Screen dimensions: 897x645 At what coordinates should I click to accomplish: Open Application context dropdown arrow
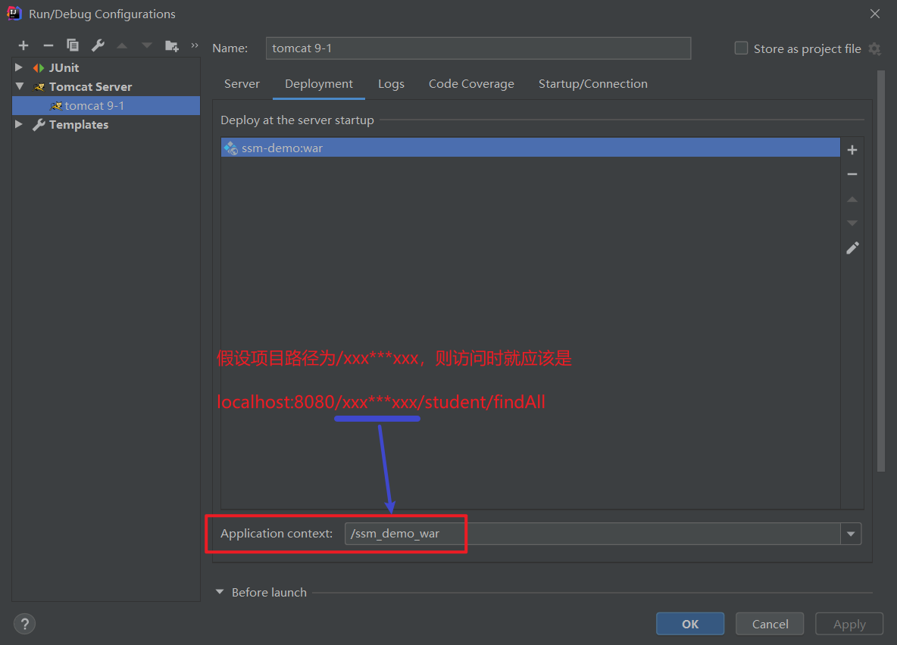coord(851,534)
